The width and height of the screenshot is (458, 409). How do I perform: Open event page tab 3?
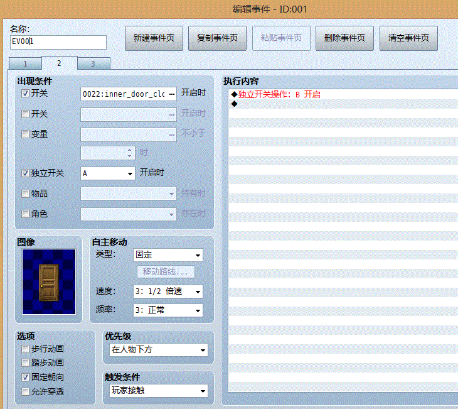click(93, 63)
